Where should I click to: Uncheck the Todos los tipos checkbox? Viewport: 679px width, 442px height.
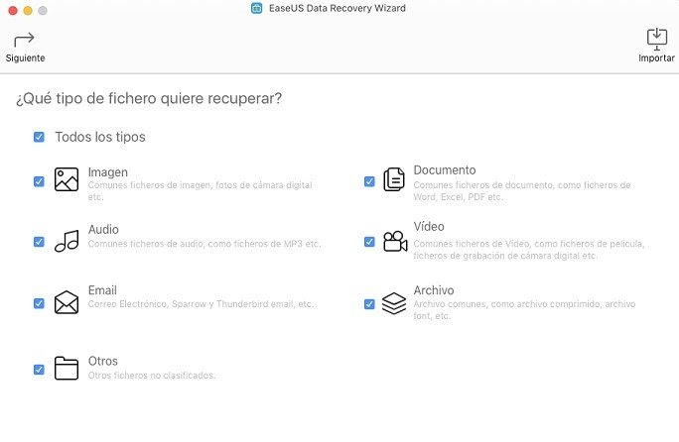coord(39,137)
